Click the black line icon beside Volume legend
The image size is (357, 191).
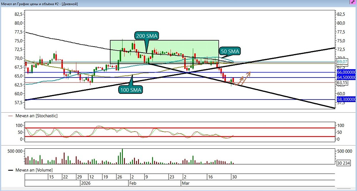(10, 170)
